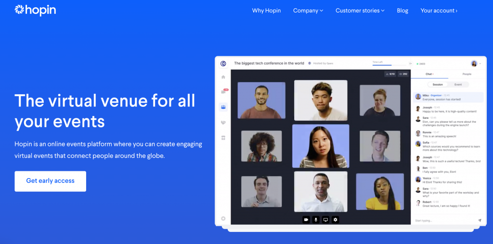The height and width of the screenshot is (244, 493).
Task: Select the live stage camera icon
Action: click(x=223, y=92)
